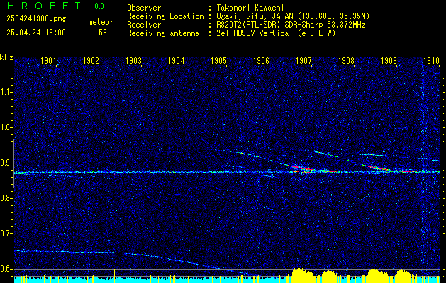Click the 1909 time marker

coord(389,61)
